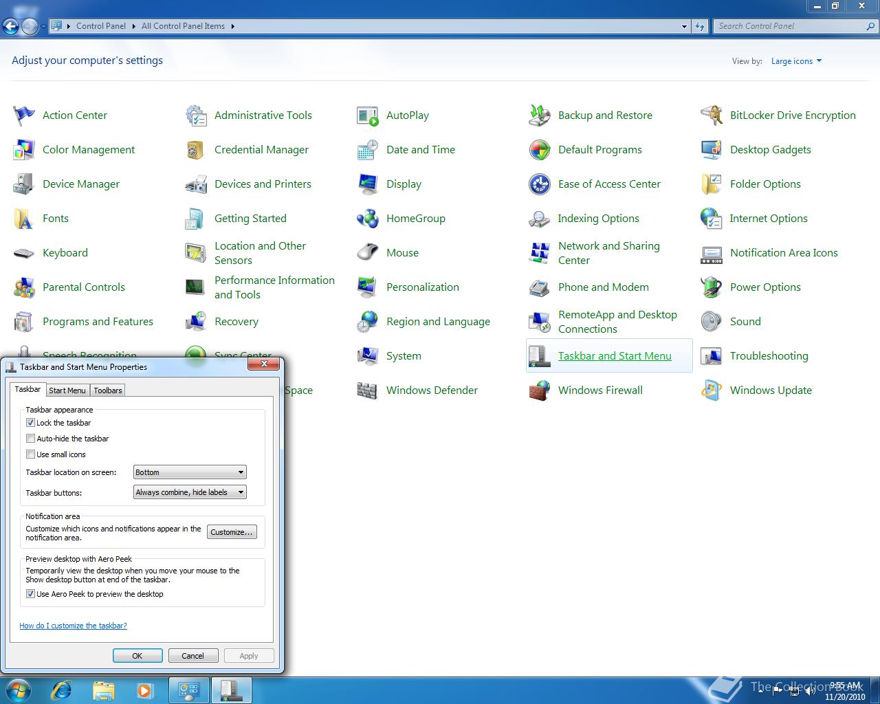Expand the address bar history dropdown
The height and width of the screenshot is (704, 880).
684,26
